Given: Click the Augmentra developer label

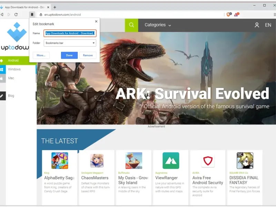Looking at the screenshot, I should [161, 173].
